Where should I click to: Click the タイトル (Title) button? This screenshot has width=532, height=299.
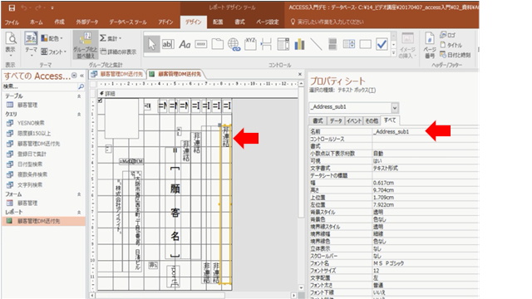(451, 45)
